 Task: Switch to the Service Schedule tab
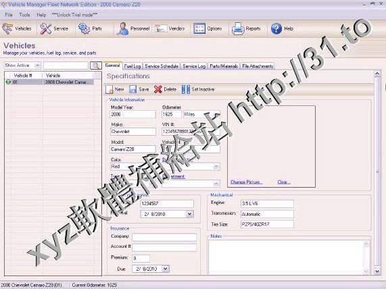[x=162, y=66]
